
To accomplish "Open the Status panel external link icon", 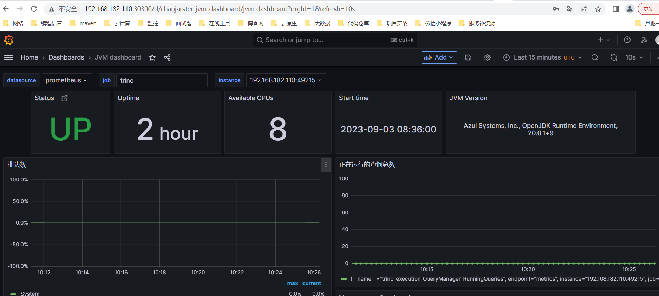I will click(65, 98).
